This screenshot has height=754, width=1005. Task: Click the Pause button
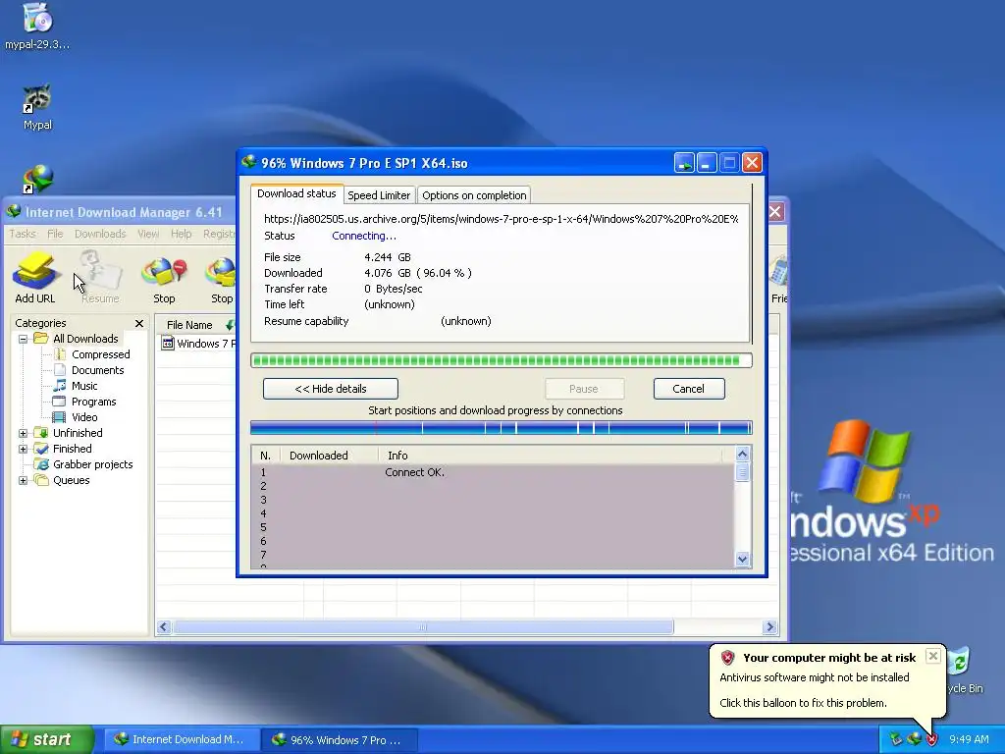pyautogui.click(x=584, y=389)
